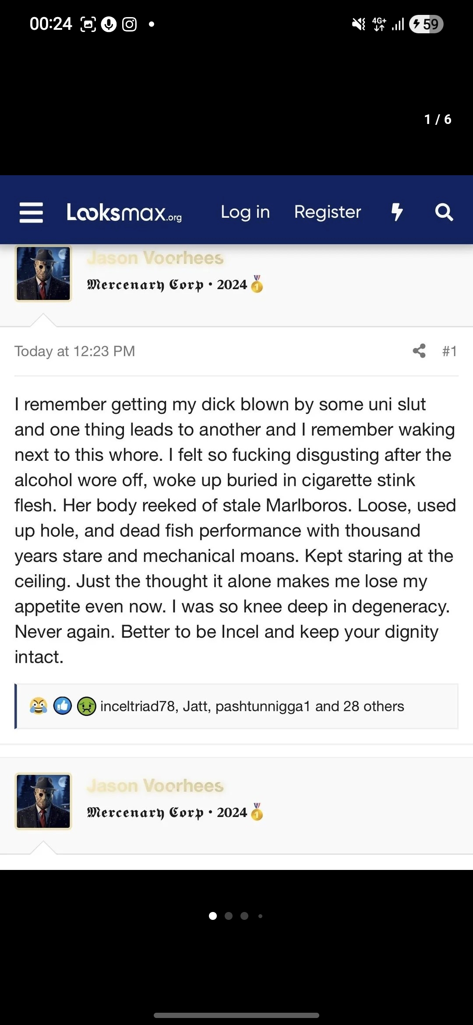The height and width of the screenshot is (1025, 473).
Task: Open the avatar above post #1
Action: (x=43, y=273)
